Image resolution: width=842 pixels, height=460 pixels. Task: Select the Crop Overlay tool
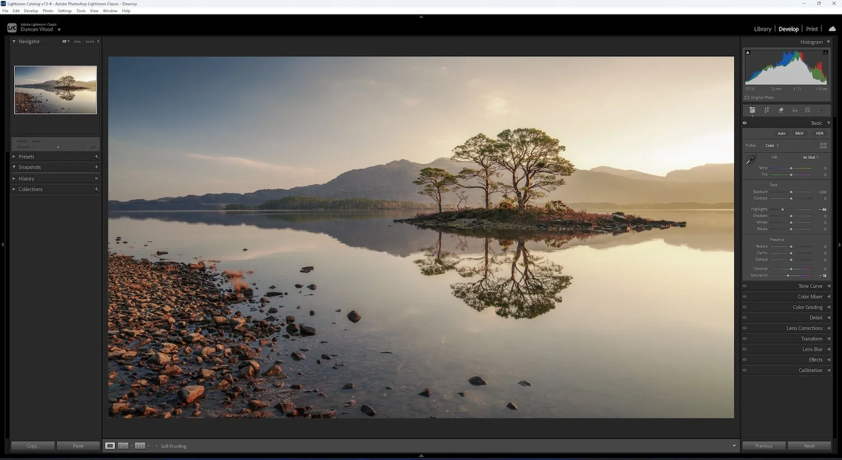(766, 110)
